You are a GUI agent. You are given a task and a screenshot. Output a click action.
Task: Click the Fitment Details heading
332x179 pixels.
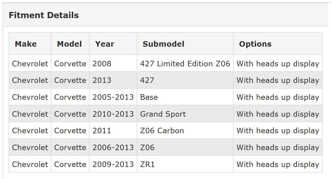pos(44,15)
